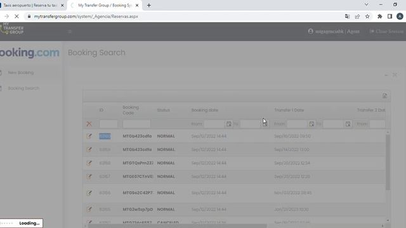Click the export icon above the grid
The height and width of the screenshot is (228, 406).
384,96
